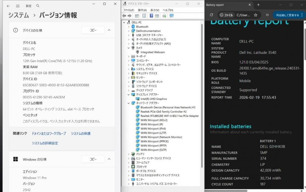Click the Battery report vertical scrollbar thumb

tap(305, 44)
